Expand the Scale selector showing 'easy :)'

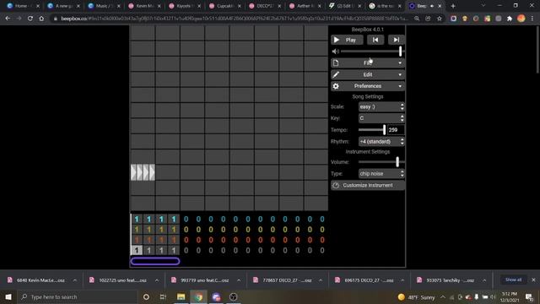pos(381,107)
